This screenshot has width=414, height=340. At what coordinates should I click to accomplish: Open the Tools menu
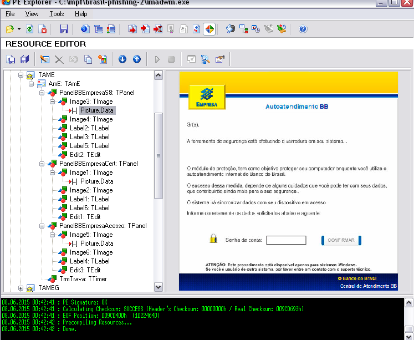pos(57,14)
